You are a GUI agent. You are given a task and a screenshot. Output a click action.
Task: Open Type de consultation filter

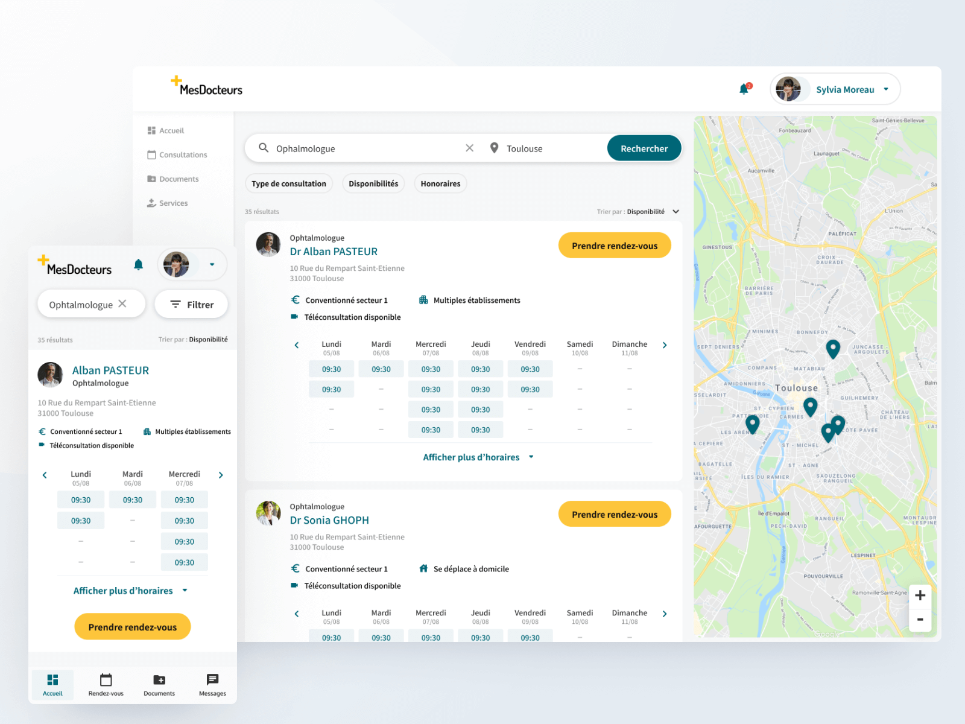point(289,183)
